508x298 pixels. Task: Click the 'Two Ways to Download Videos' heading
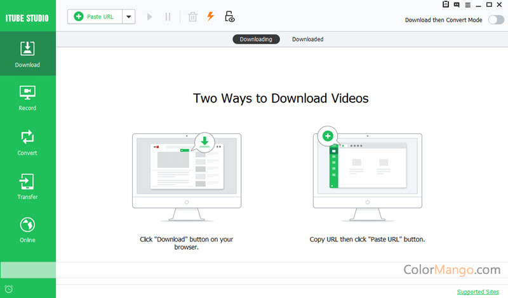tap(281, 98)
